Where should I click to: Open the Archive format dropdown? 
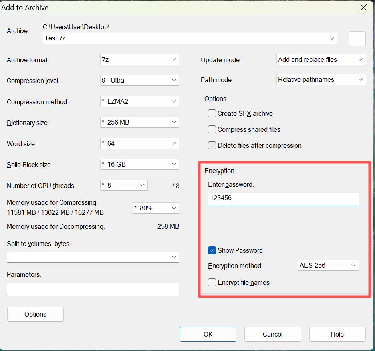point(139,60)
